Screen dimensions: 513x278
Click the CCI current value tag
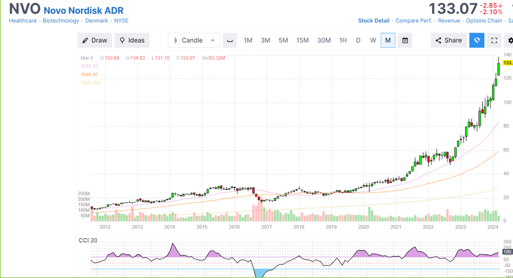(x=508, y=252)
